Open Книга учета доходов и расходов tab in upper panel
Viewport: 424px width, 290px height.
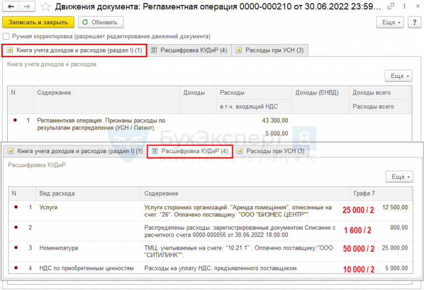[75, 50]
